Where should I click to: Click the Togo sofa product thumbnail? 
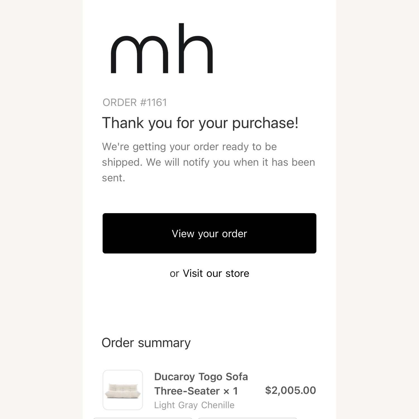[123, 390]
